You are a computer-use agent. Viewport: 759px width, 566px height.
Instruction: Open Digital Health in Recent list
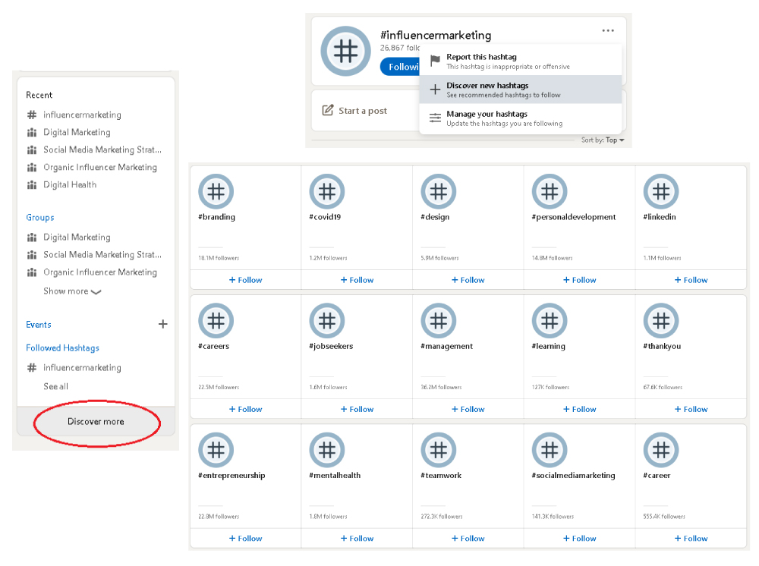pyautogui.click(x=70, y=184)
